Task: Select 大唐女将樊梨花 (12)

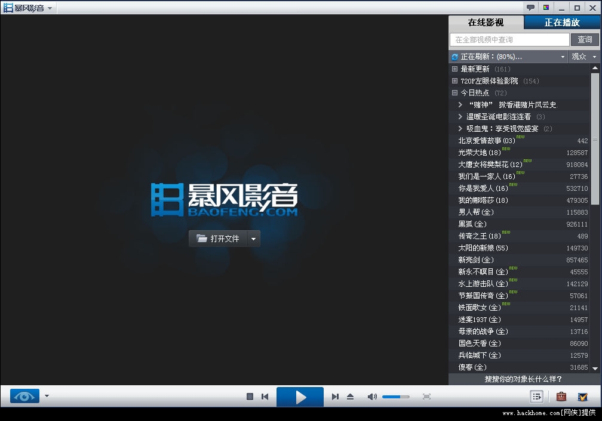Action: pyautogui.click(x=519, y=165)
